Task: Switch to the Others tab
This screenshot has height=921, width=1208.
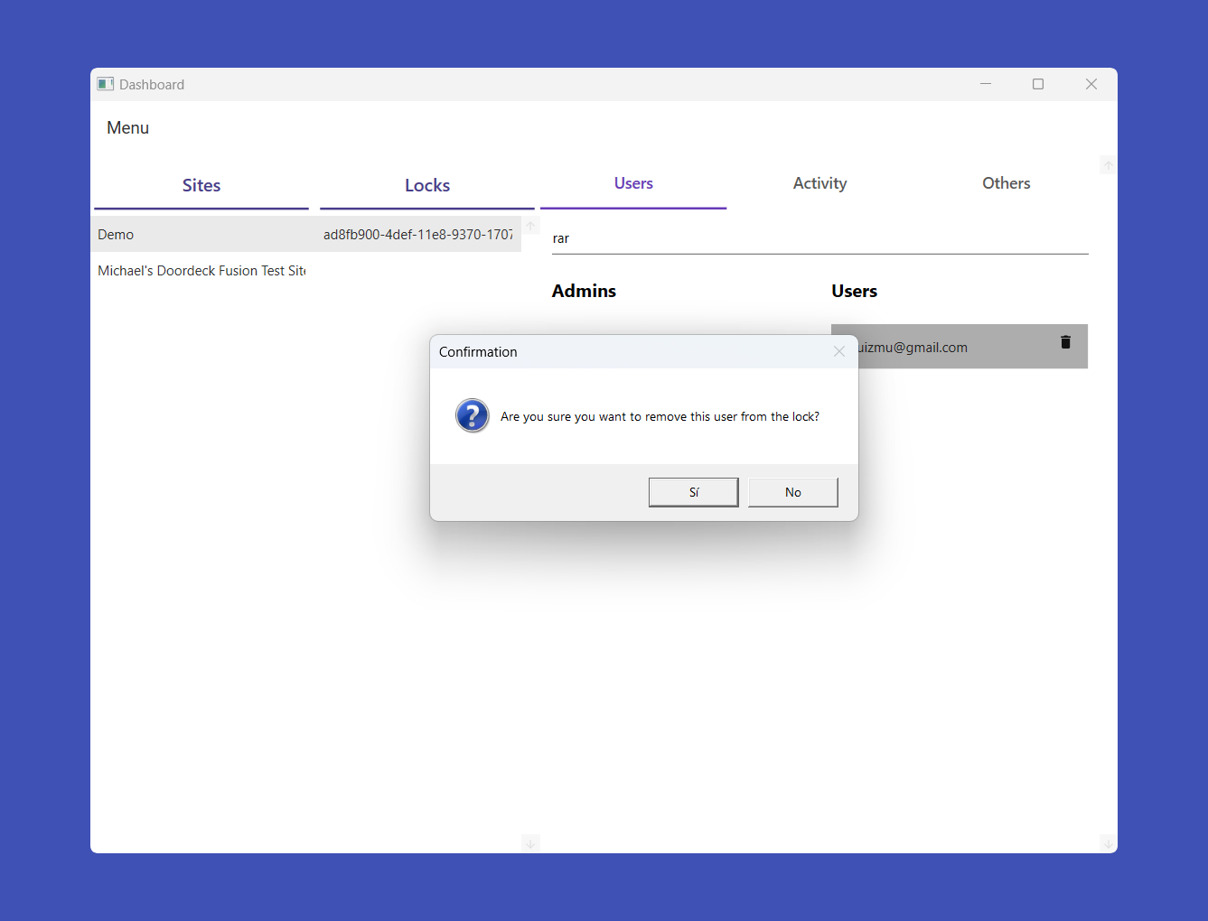Action: 1006,183
